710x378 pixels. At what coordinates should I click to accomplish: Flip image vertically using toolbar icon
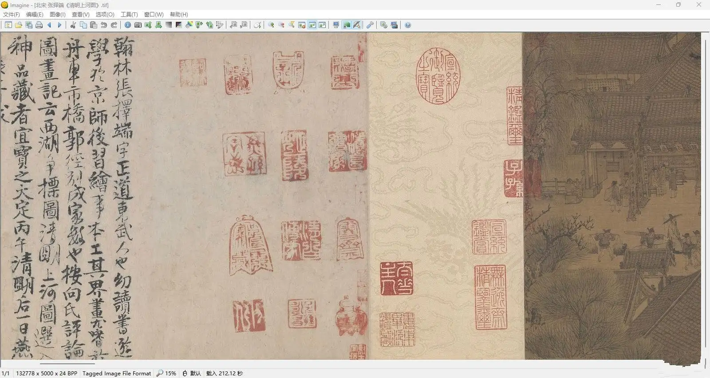tap(148, 25)
